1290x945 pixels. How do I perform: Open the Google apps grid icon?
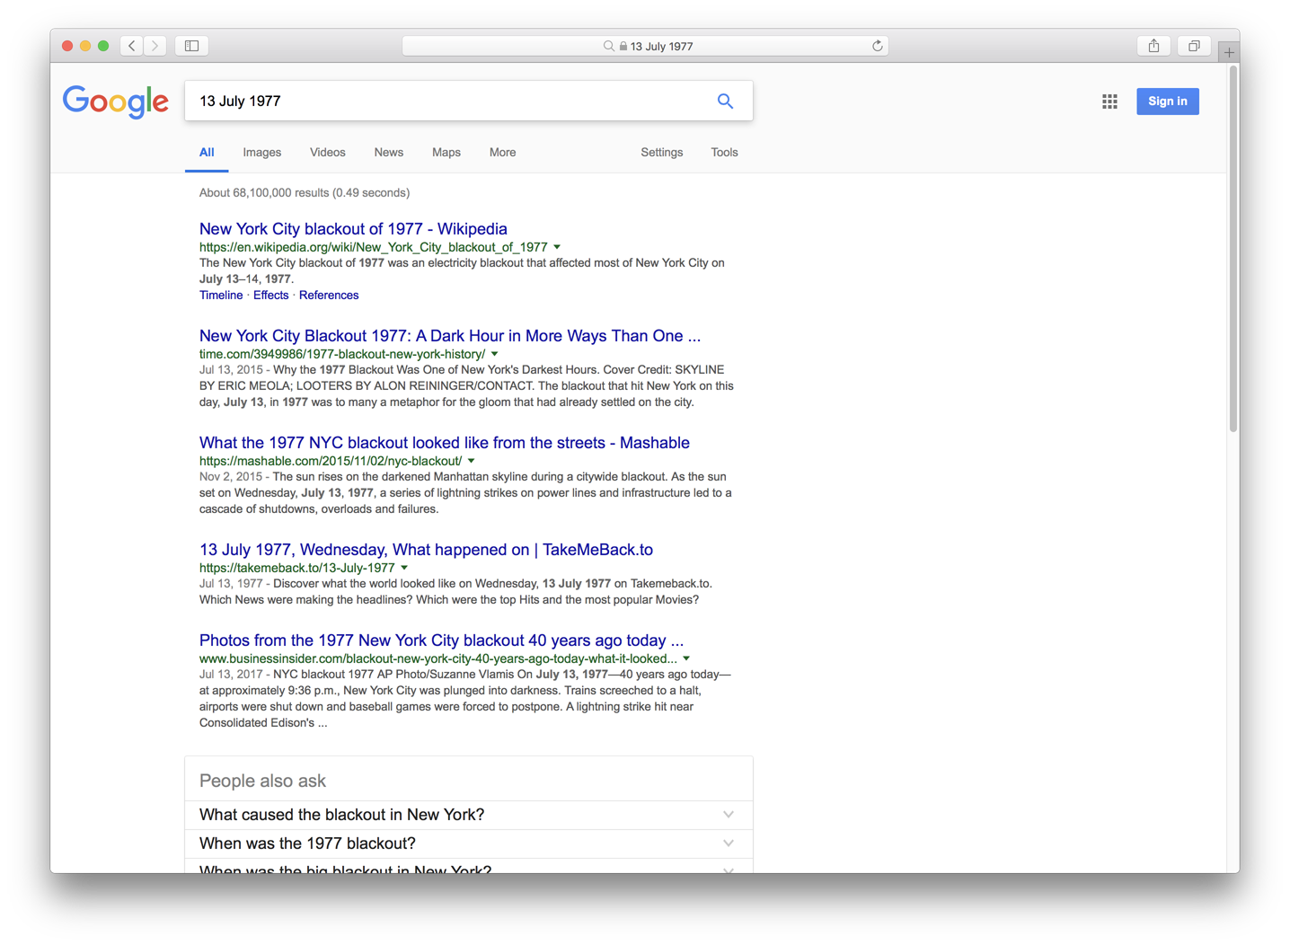tap(1109, 102)
